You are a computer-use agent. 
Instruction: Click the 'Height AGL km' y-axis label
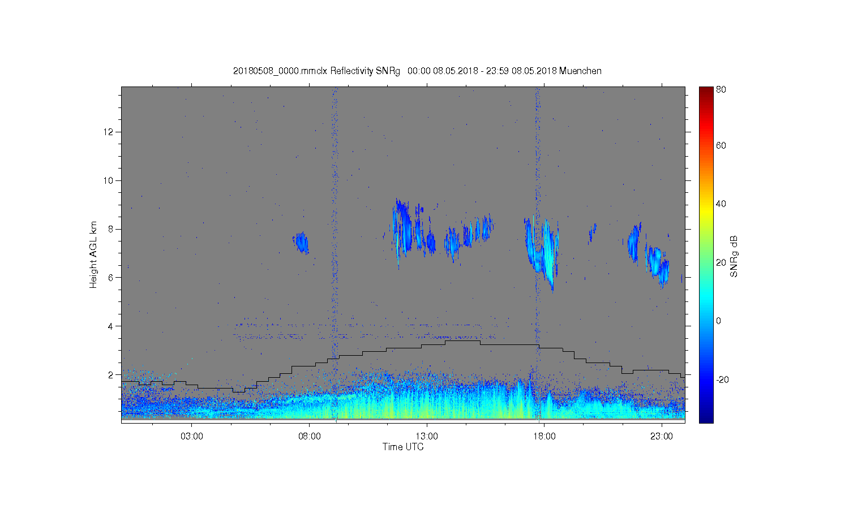(x=93, y=255)
